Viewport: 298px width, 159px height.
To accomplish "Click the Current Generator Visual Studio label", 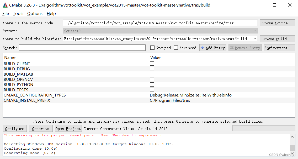I will tap(125, 129).
